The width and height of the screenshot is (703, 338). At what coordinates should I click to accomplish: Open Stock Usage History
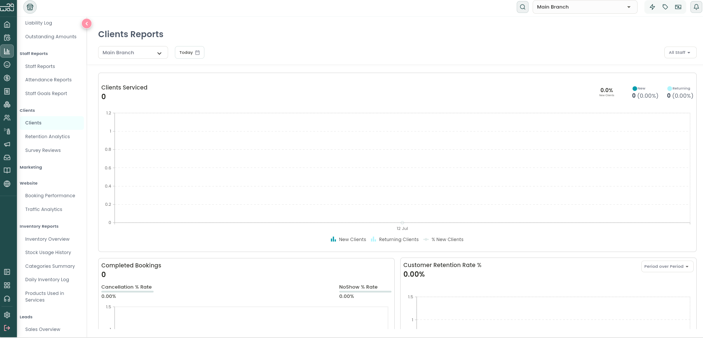pos(48,253)
